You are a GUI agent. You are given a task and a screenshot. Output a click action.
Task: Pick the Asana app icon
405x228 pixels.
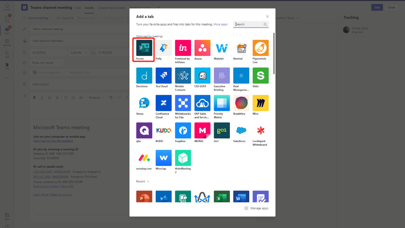[x=202, y=48]
